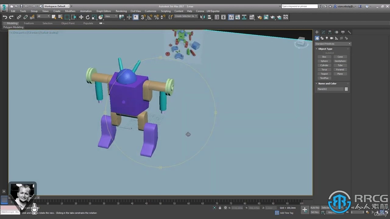
Task: Toggle Spinner Snap
Action: (163, 17)
